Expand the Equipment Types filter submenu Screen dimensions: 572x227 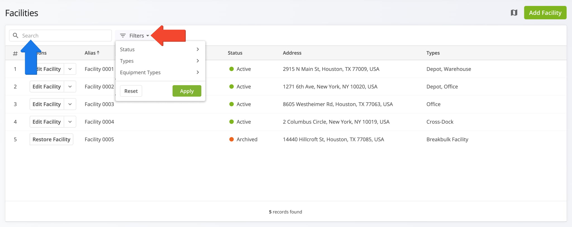point(160,72)
